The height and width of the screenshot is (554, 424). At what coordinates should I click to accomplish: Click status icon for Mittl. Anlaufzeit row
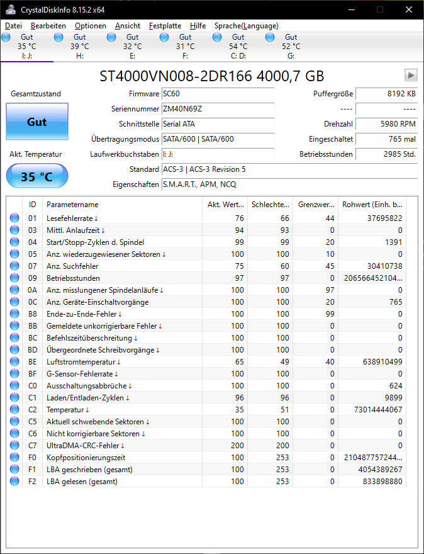click(x=14, y=230)
